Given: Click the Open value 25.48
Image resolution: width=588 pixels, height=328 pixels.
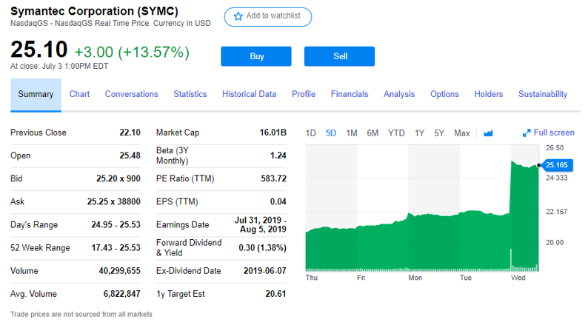Looking at the screenshot, I should click(130, 155).
